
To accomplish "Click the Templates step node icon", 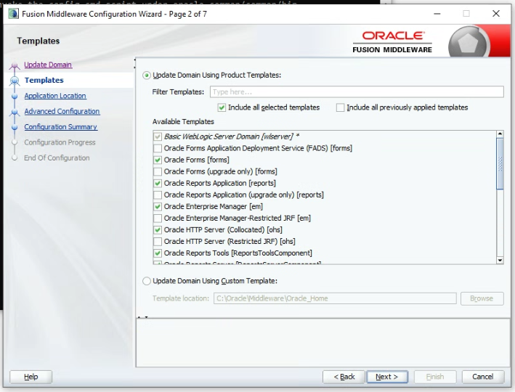I will (15, 81).
